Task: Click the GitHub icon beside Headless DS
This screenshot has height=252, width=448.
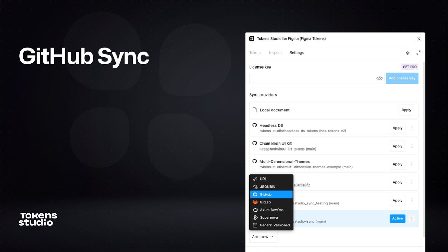Action: pyautogui.click(x=255, y=125)
